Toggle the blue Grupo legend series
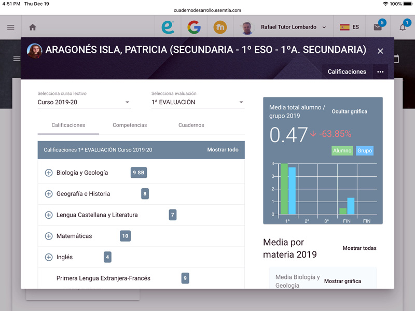The height and width of the screenshot is (311, 415). 365,151
